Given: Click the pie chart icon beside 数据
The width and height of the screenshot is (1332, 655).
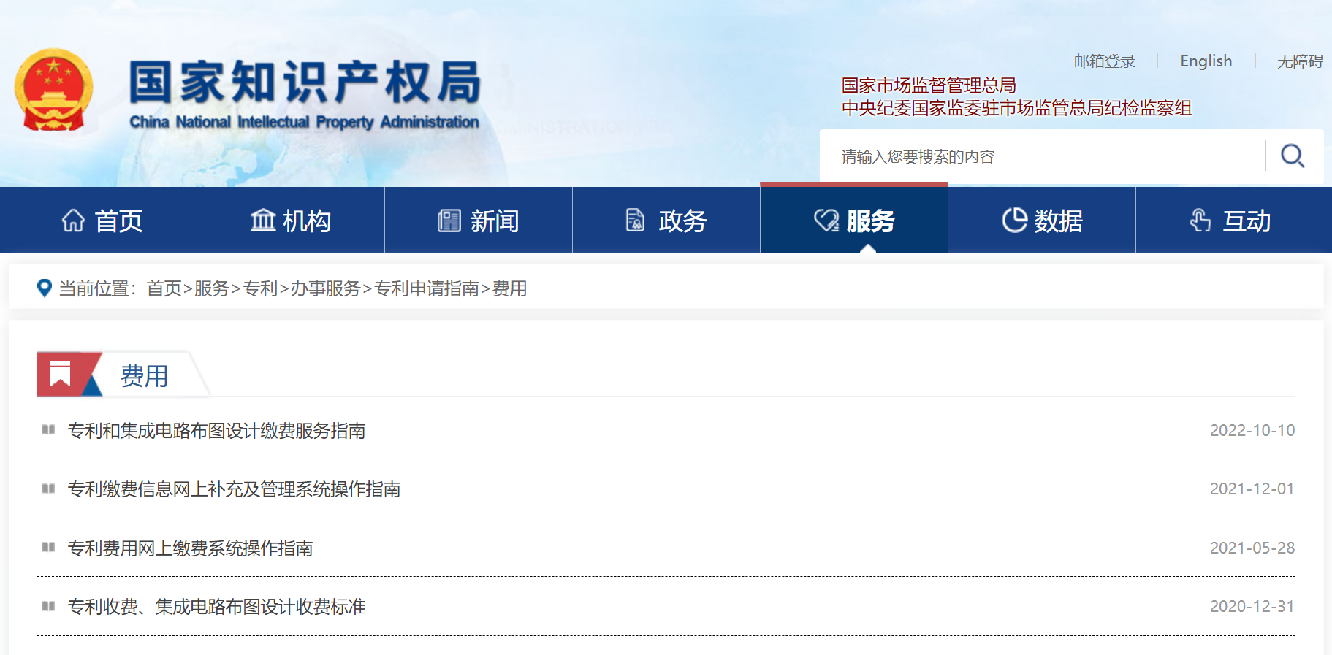Looking at the screenshot, I should [1014, 220].
